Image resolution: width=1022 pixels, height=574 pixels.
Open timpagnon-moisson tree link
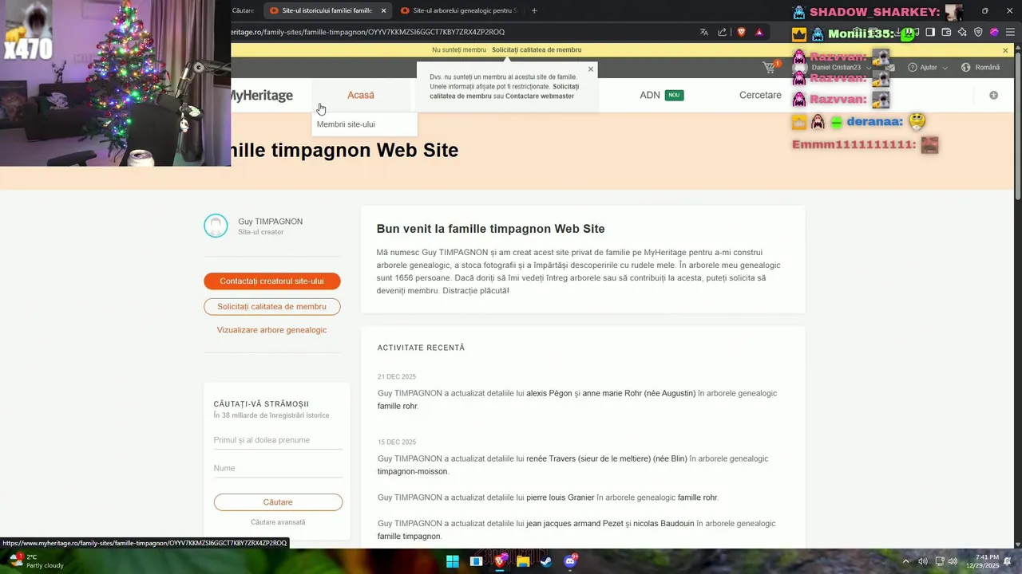pyautogui.click(x=413, y=471)
